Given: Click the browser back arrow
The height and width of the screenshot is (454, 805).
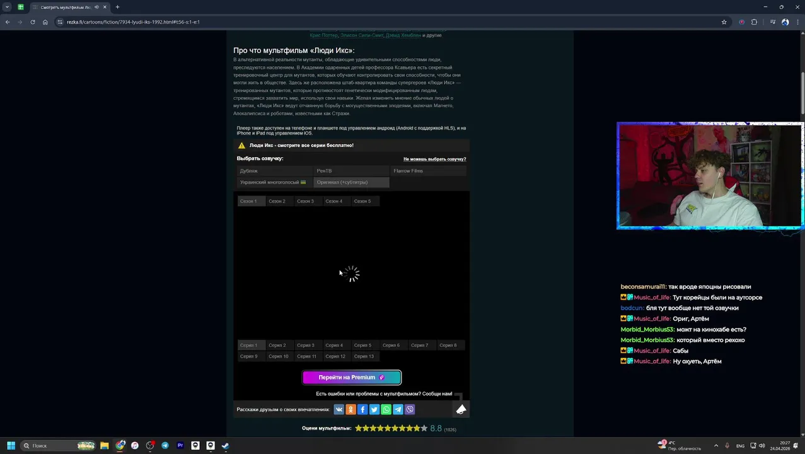Looking at the screenshot, I should [8, 22].
